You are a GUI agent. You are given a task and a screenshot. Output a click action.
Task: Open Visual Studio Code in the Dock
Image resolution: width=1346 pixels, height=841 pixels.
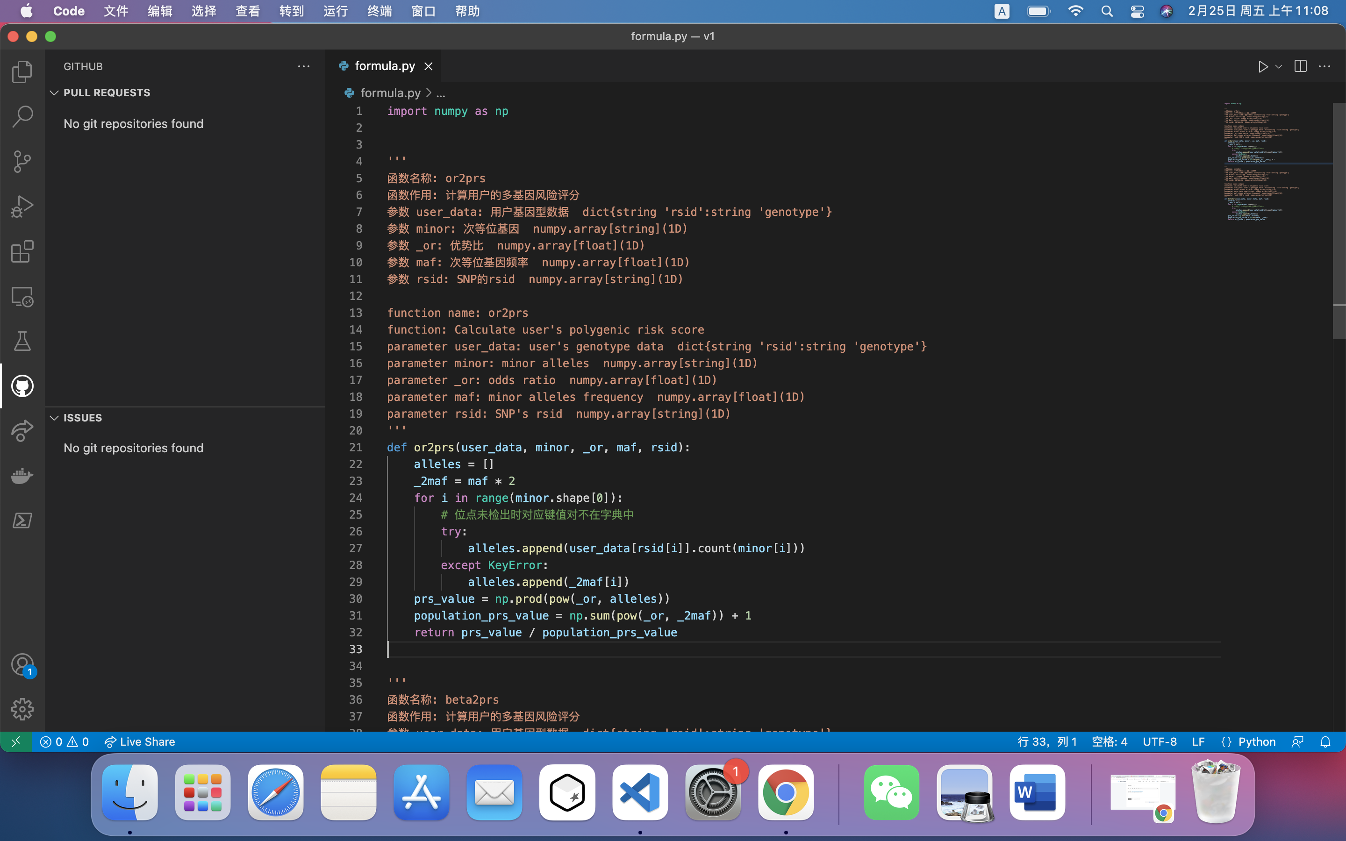pos(640,792)
